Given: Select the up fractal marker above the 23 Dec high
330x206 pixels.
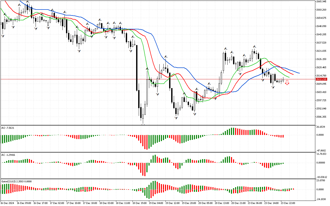Looking at the screenshot, I should 254,46.
